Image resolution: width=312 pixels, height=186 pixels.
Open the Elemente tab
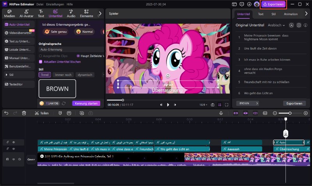point(86,14)
